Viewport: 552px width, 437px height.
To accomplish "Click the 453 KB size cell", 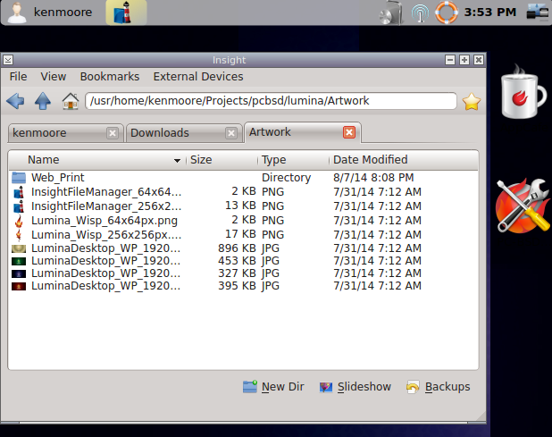I will [237, 261].
